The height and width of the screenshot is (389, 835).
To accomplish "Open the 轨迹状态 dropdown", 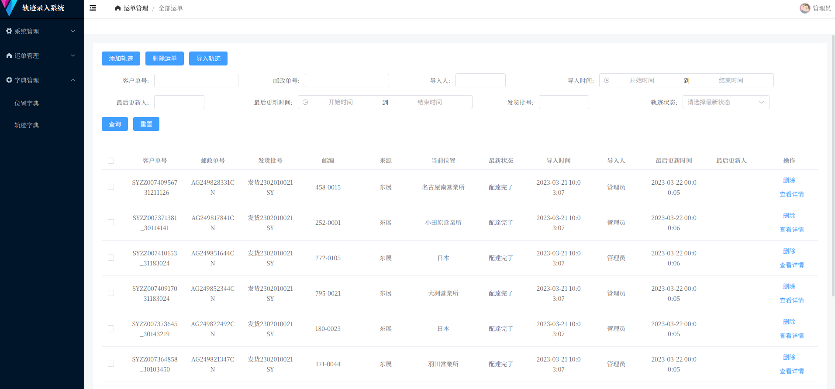I will click(726, 102).
